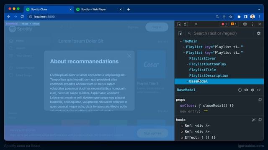Show more DevTools tabs chevron

click(196, 24)
